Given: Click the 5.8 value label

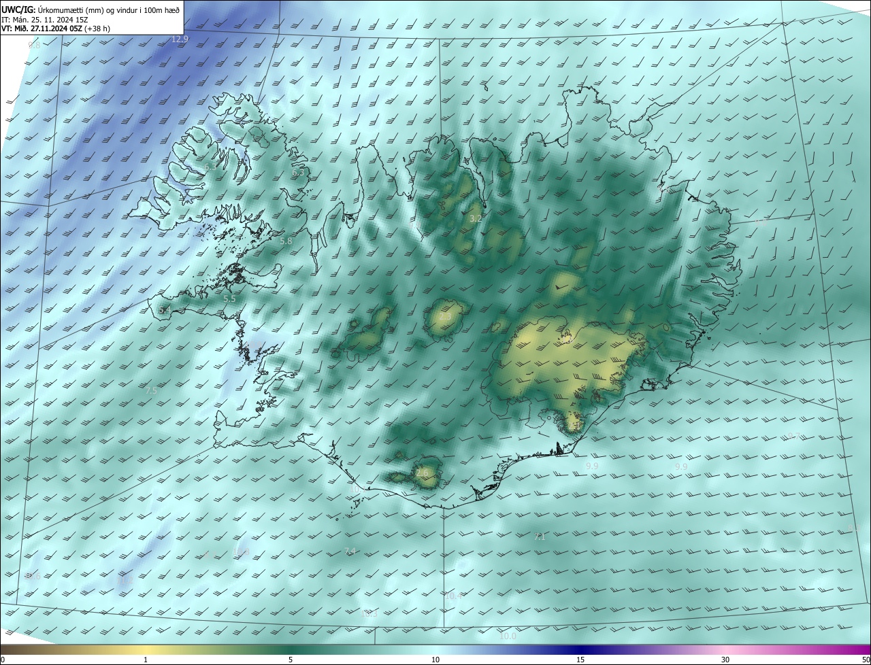Looking at the screenshot, I should 286,241.
